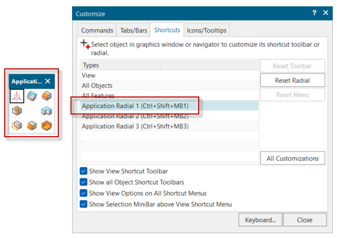Open help using the question mark icon
This screenshot has width=337, height=238.
(314, 13)
